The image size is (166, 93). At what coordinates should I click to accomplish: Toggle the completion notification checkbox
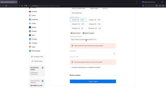[x=71, y=67]
